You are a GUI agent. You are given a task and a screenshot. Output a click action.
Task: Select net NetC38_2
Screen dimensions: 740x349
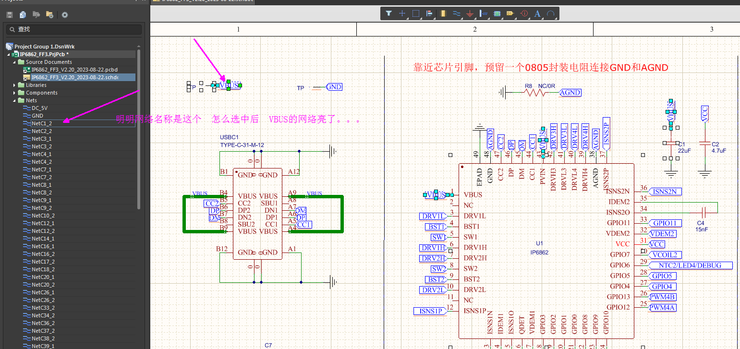[43, 338]
